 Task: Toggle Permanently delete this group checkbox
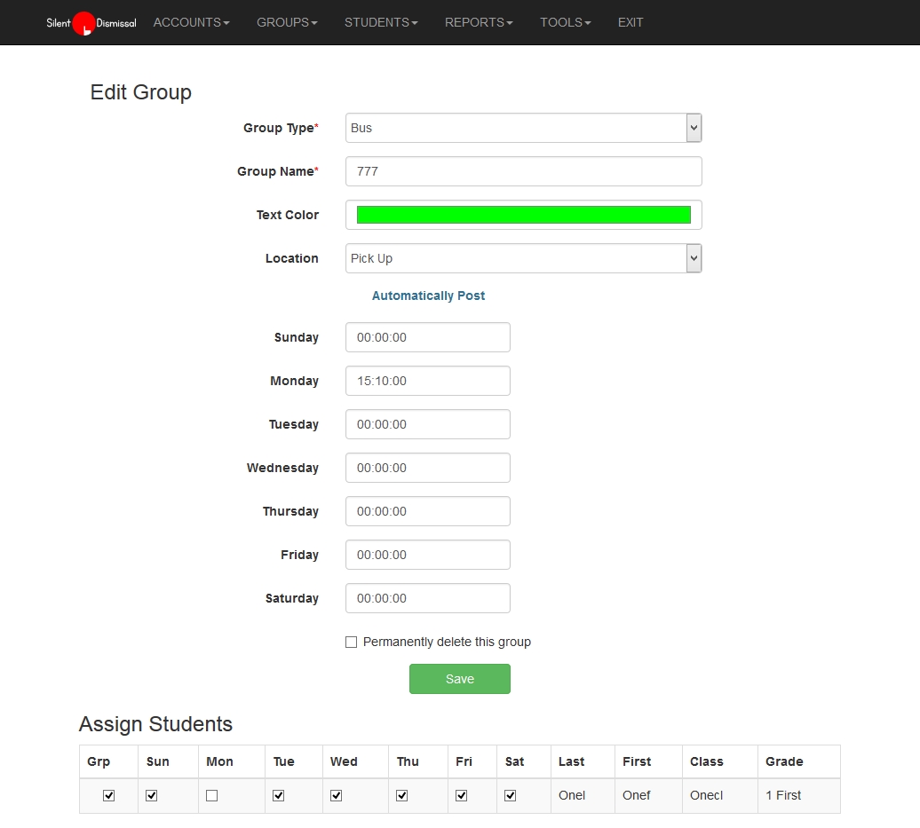[351, 642]
